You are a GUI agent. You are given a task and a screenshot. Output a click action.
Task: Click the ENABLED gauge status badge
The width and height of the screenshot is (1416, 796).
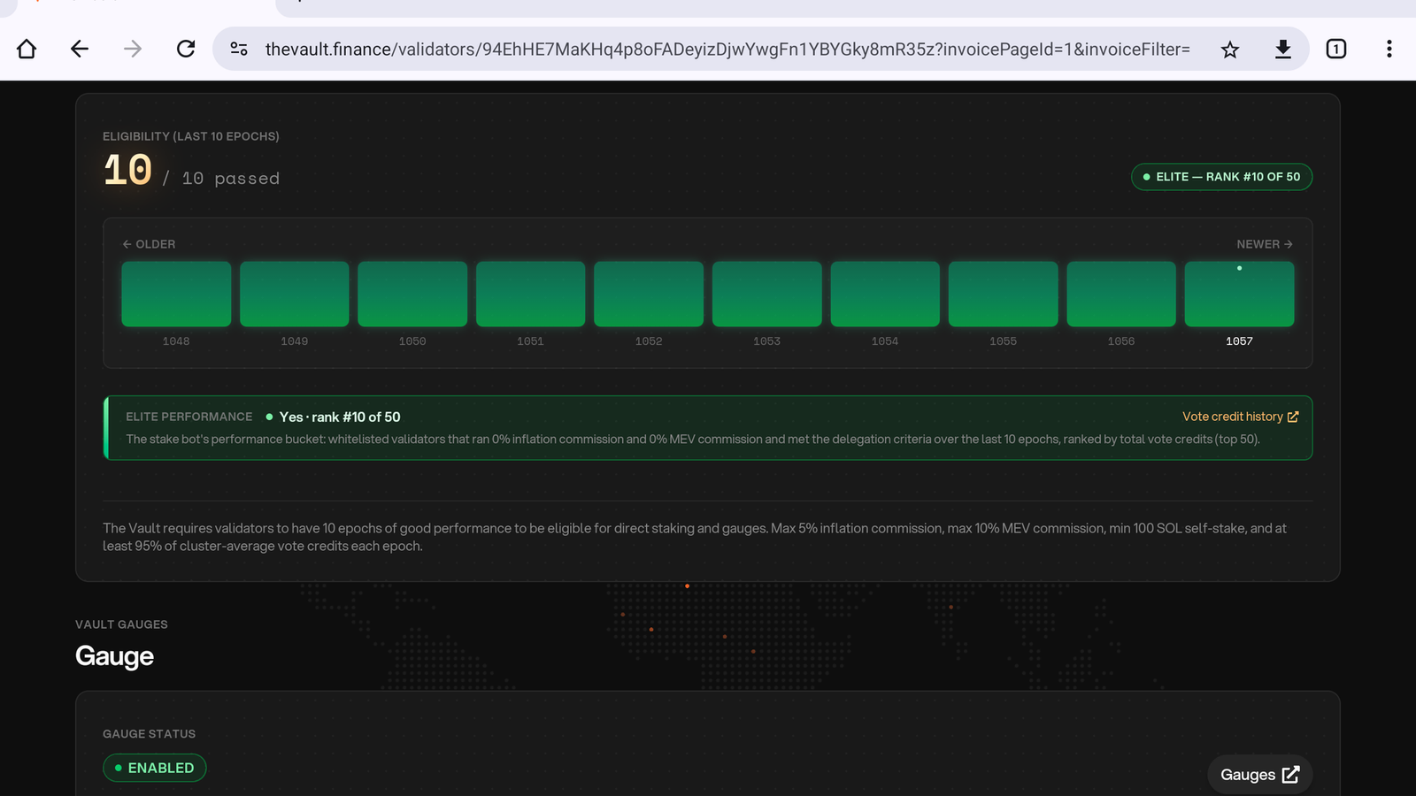tap(155, 768)
